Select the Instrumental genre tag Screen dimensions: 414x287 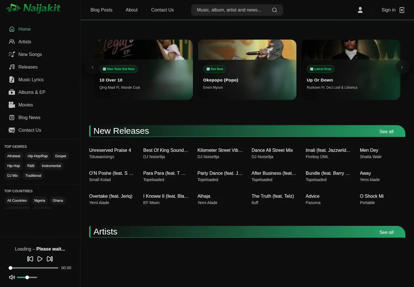tap(51, 166)
